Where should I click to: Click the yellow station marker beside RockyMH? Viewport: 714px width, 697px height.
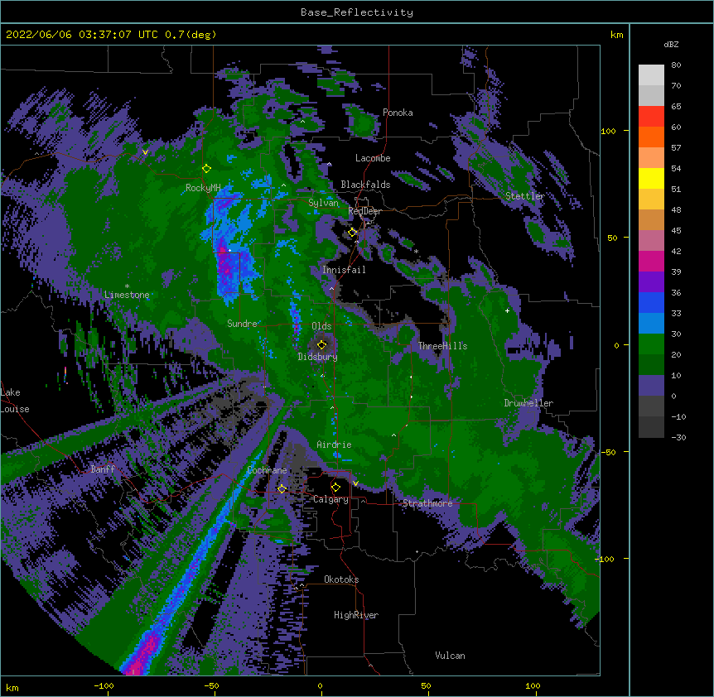pos(206,168)
